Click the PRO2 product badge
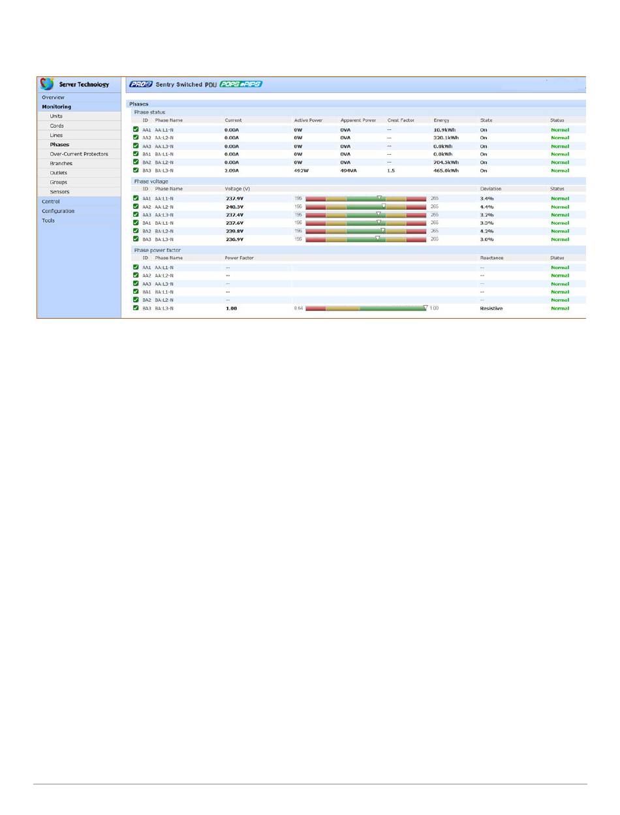The image size is (620, 815). pos(140,84)
